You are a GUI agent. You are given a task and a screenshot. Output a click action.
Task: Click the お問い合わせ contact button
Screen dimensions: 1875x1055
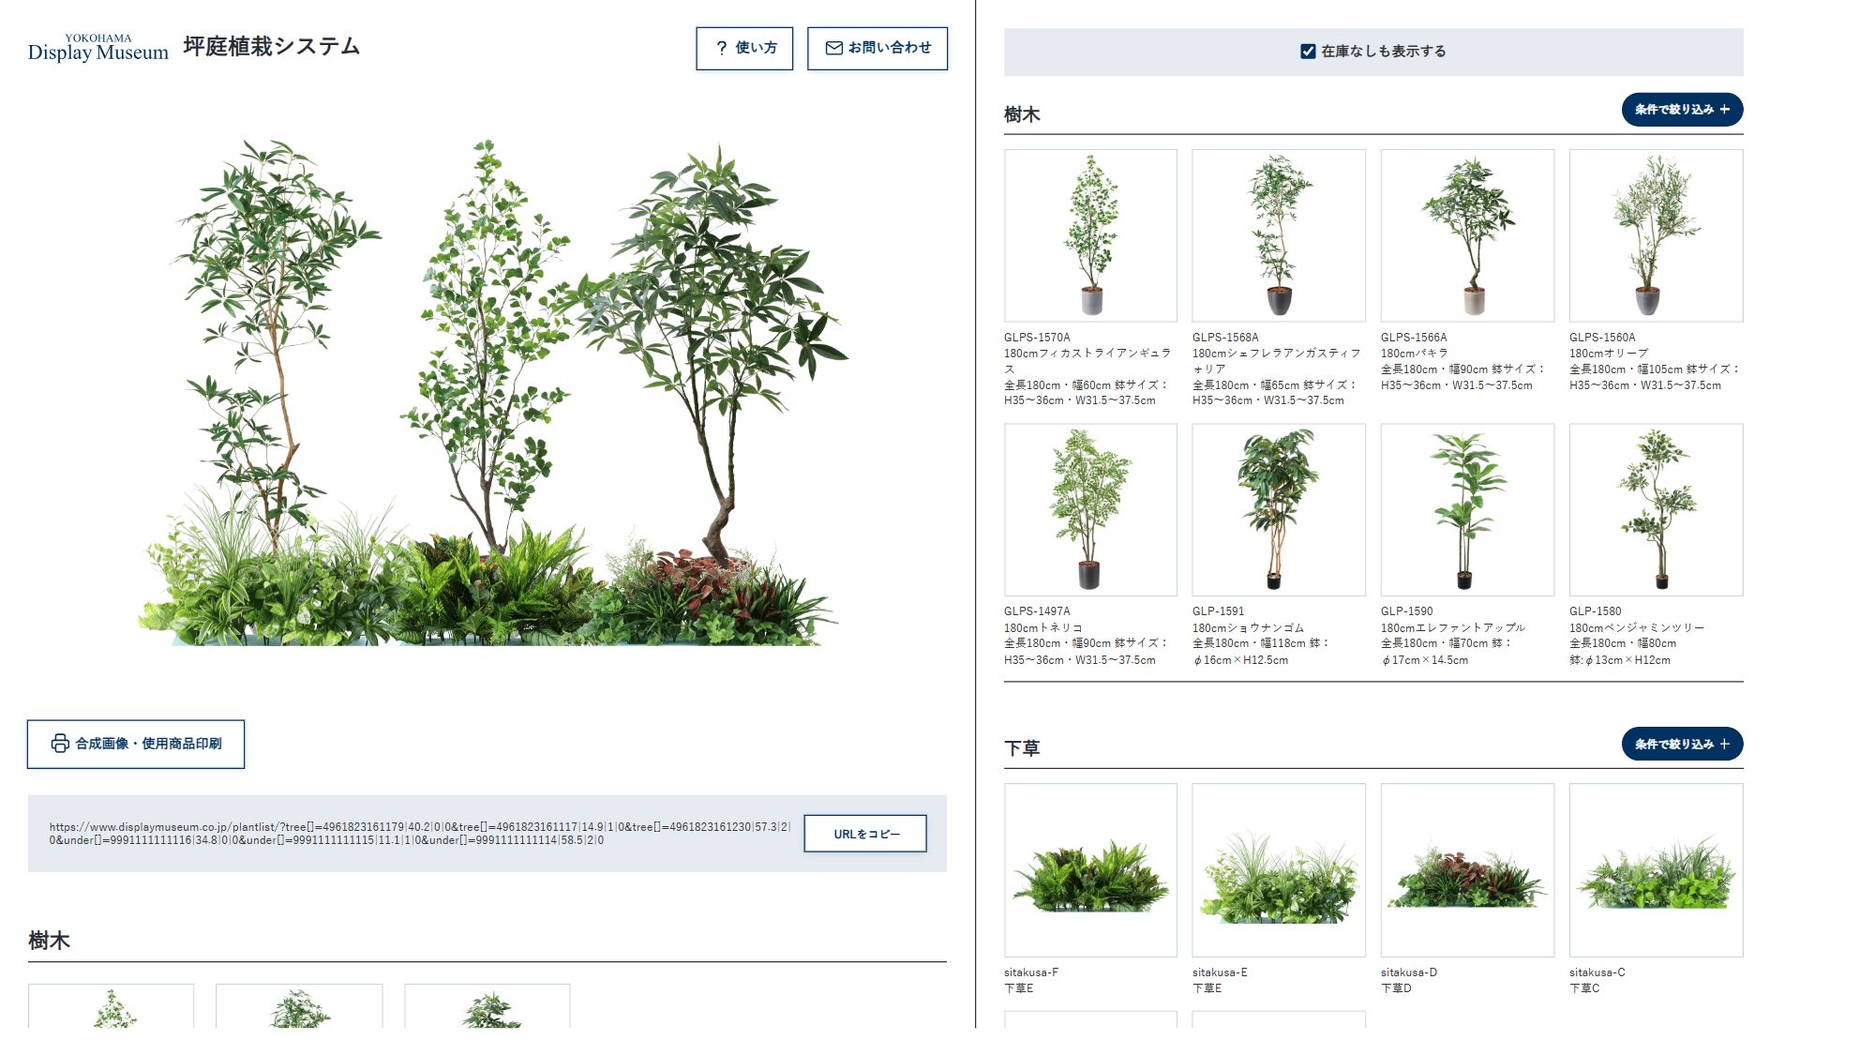(877, 48)
